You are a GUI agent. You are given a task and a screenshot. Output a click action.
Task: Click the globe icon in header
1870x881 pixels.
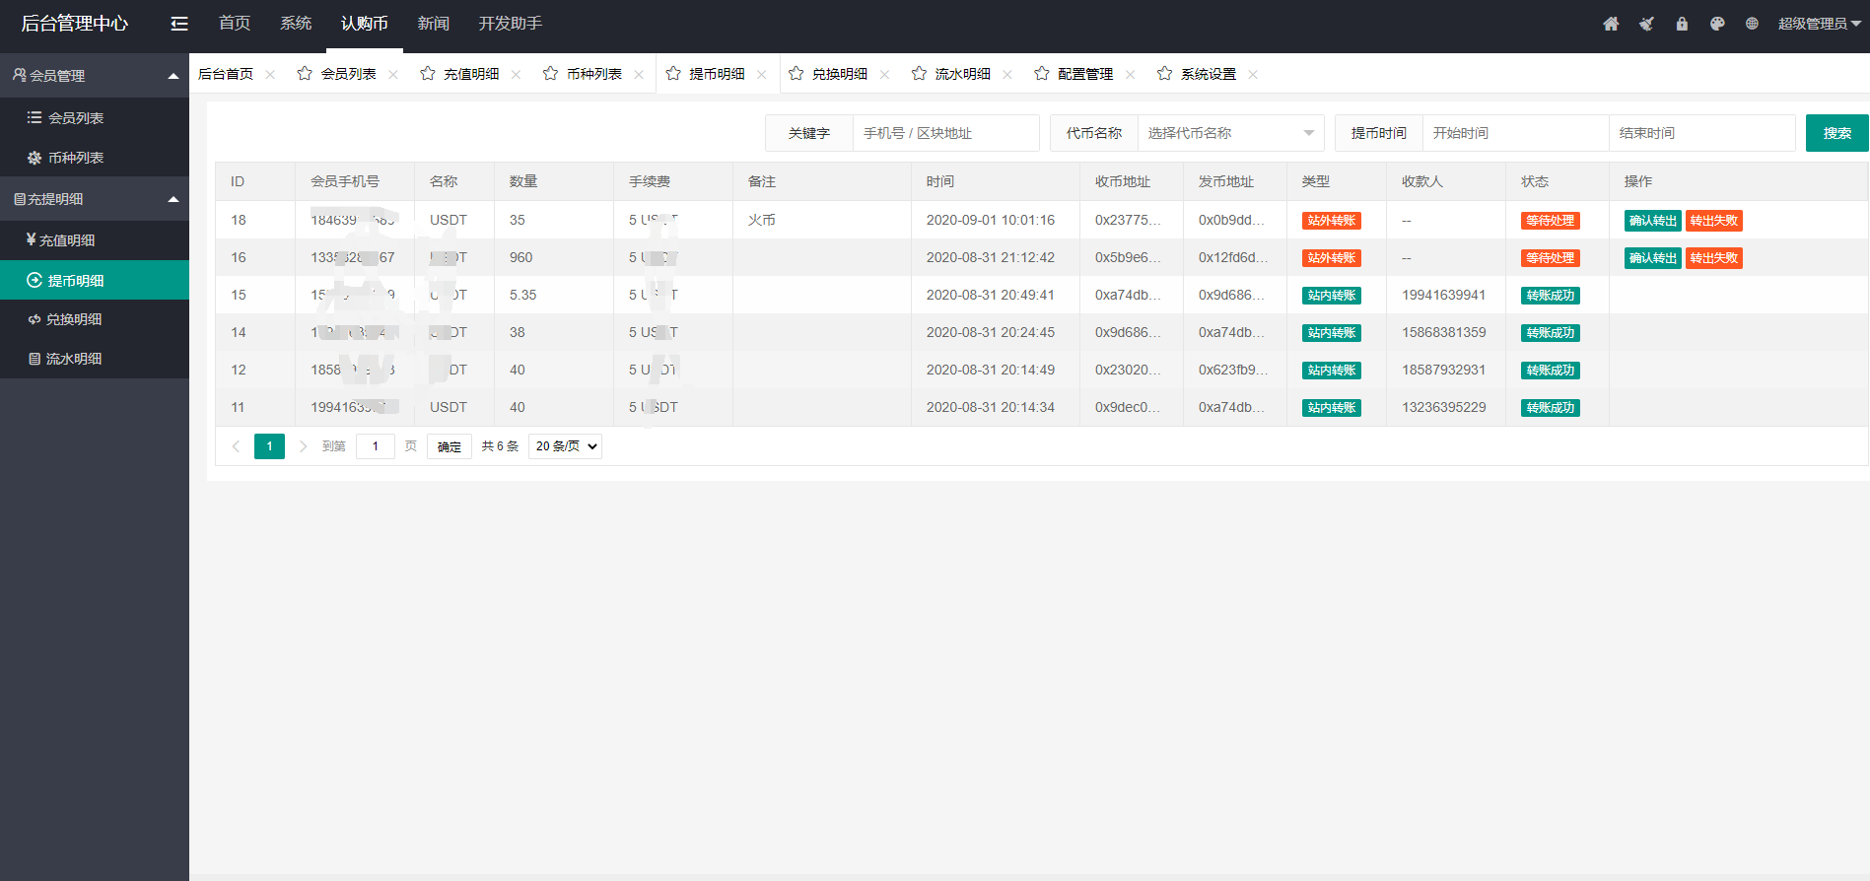[x=1752, y=24]
